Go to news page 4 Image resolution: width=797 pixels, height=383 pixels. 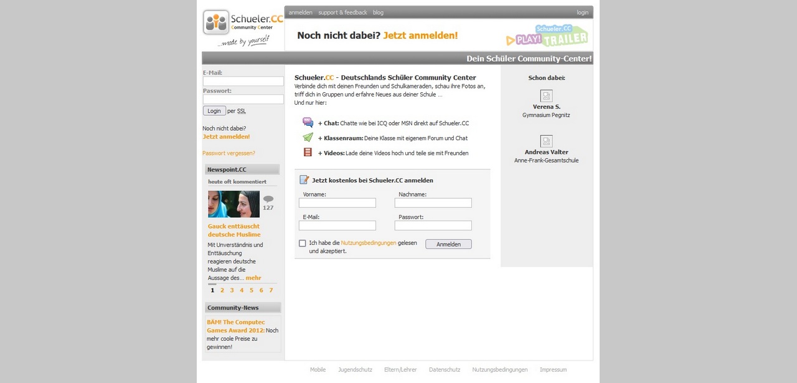tap(242, 290)
